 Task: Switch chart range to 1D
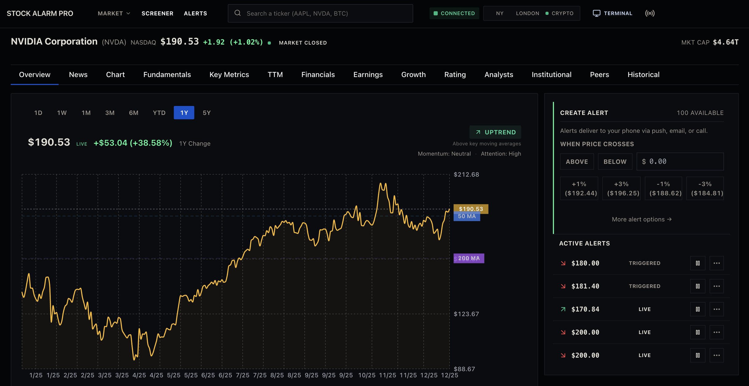coord(38,113)
